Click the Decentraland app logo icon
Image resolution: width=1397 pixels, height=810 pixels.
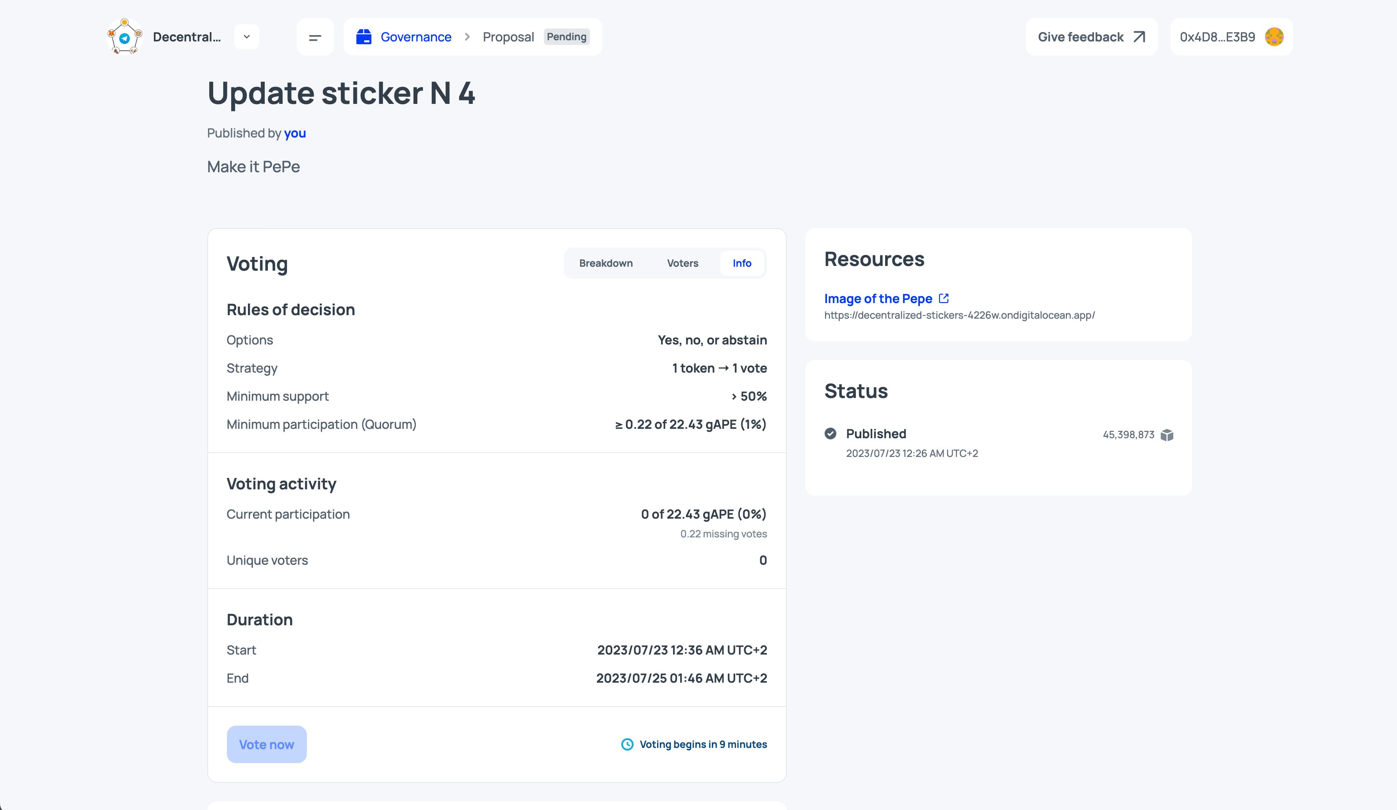[x=125, y=37]
